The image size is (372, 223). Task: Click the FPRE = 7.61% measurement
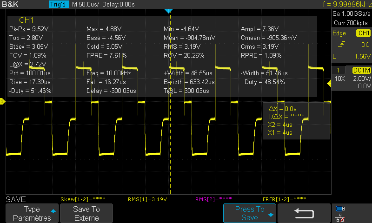[106, 55]
